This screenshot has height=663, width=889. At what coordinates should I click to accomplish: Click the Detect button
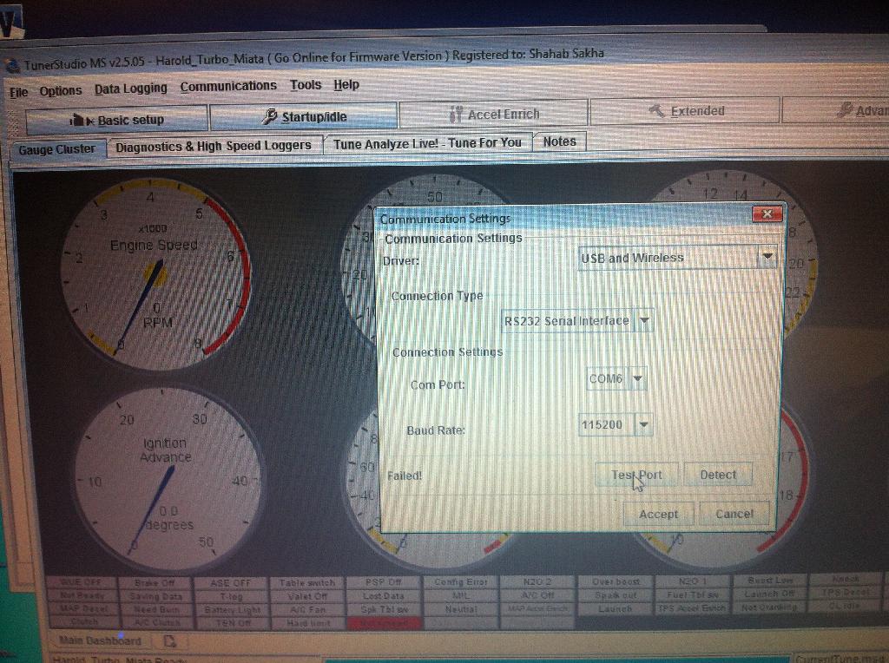point(718,475)
